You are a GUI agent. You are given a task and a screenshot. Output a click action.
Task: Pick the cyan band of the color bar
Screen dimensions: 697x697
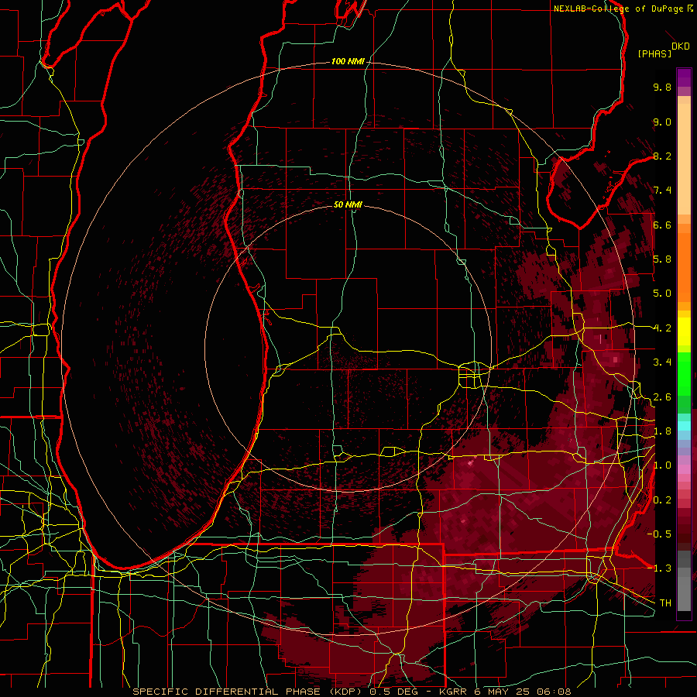point(684,426)
